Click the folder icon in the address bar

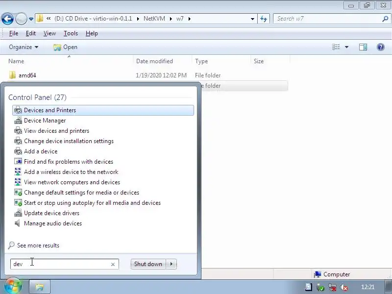click(x=40, y=19)
